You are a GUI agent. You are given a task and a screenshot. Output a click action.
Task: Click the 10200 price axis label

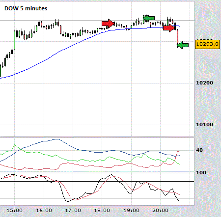tap(204, 83)
